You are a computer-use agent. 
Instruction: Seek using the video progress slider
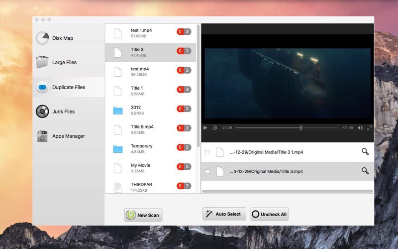[287, 128]
